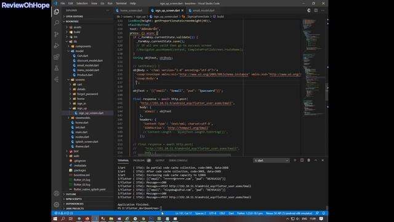Kill terminal with trash icon
This screenshot has height=222, width=394.
pyautogui.click(x=309, y=160)
